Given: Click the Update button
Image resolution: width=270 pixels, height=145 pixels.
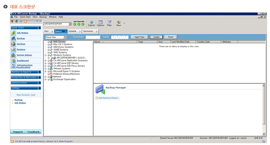Looking at the screenshot, I should click(156, 37).
